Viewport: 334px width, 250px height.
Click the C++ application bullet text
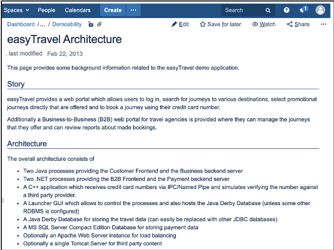[x=170, y=191]
